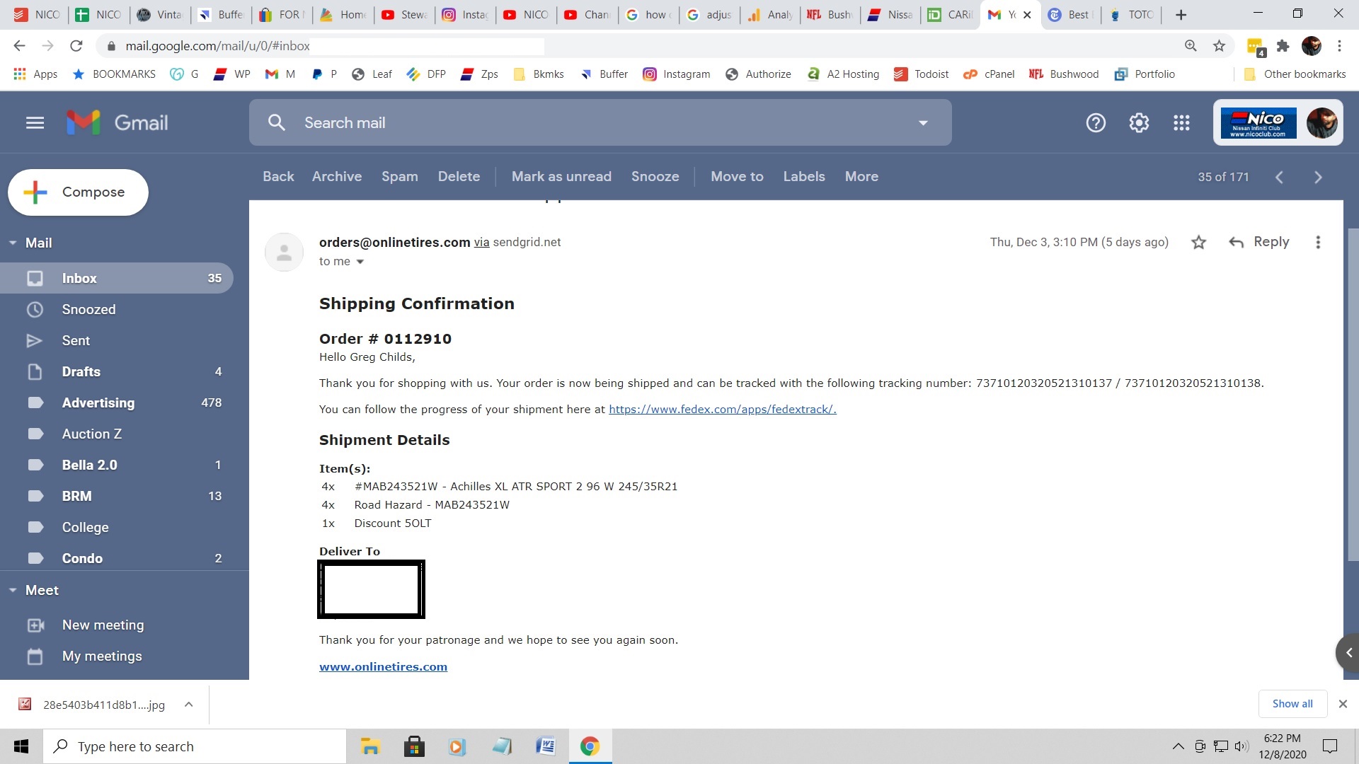The height and width of the screenshot is (764, 1359).
Task: Open the Condo label
Action: click(117, 558)
